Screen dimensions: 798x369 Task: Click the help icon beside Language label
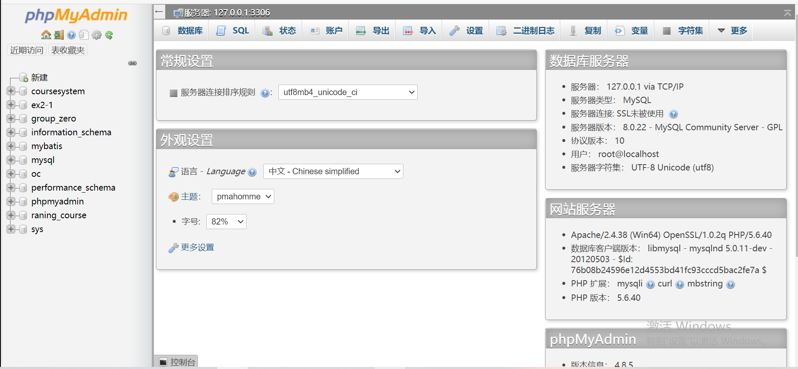tap(252, 172)
